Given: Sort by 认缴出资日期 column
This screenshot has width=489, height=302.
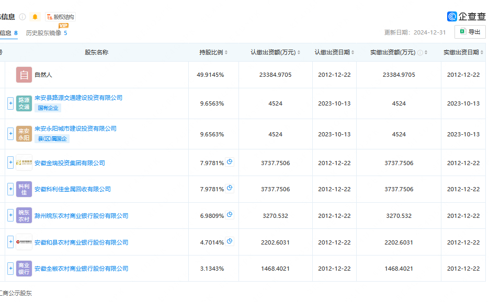Looking at the screenshot, I should point(353,53).
